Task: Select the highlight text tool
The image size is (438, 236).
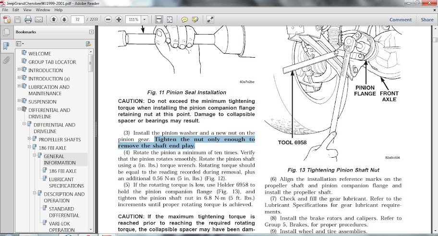Action: click(195, 20)
